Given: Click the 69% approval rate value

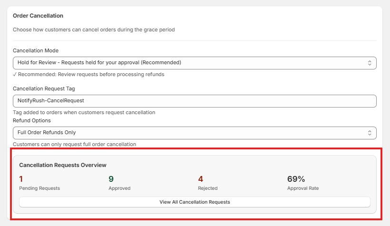Looking at the screenshot, I should [296, 179].
